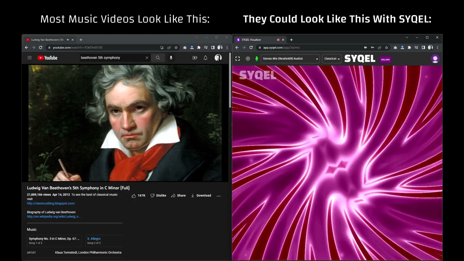Open camera permission icon in SYQEL address bar
This screenshot has width=464, height=261.
(x=365, y=47)
